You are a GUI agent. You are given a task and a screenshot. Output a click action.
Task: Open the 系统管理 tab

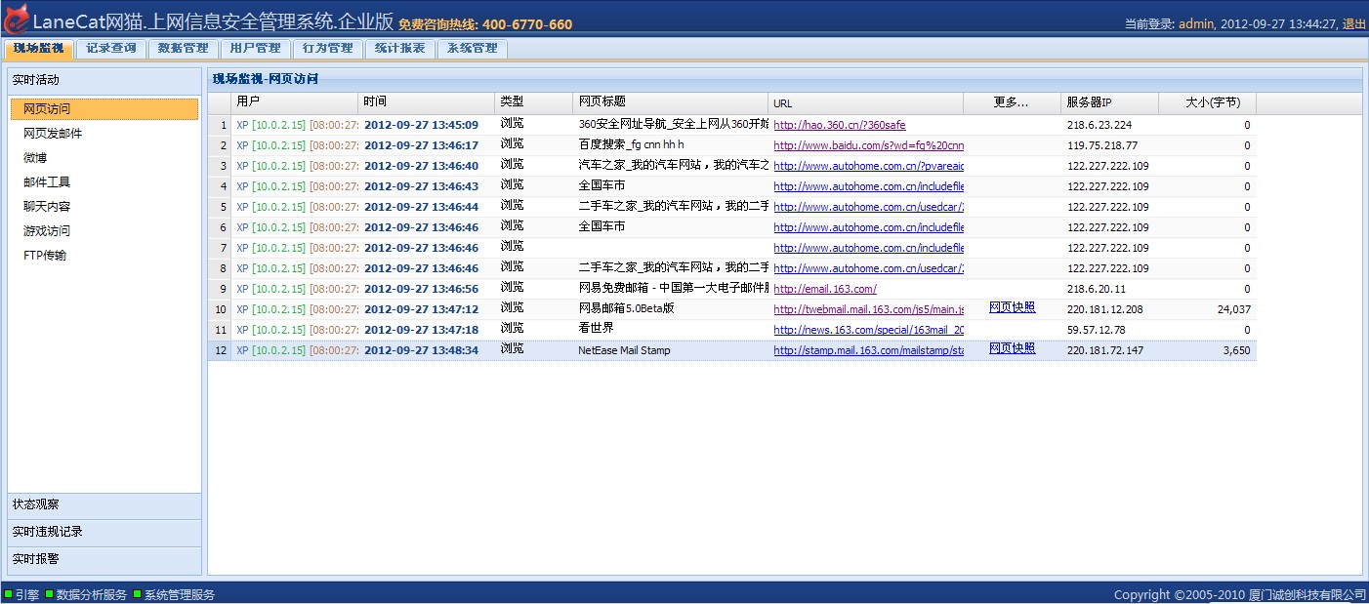point(473,48)
